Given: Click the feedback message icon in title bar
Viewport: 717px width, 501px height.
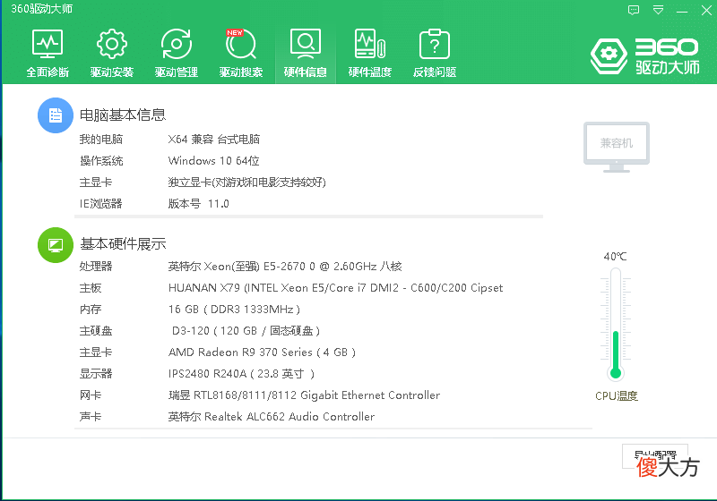Looking at the screenshot, I should (x=634, y=10).
